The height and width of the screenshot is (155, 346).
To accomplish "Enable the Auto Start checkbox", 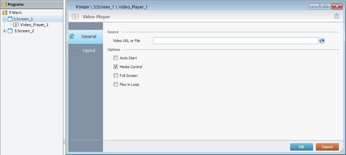I will (x=116, y=58).
